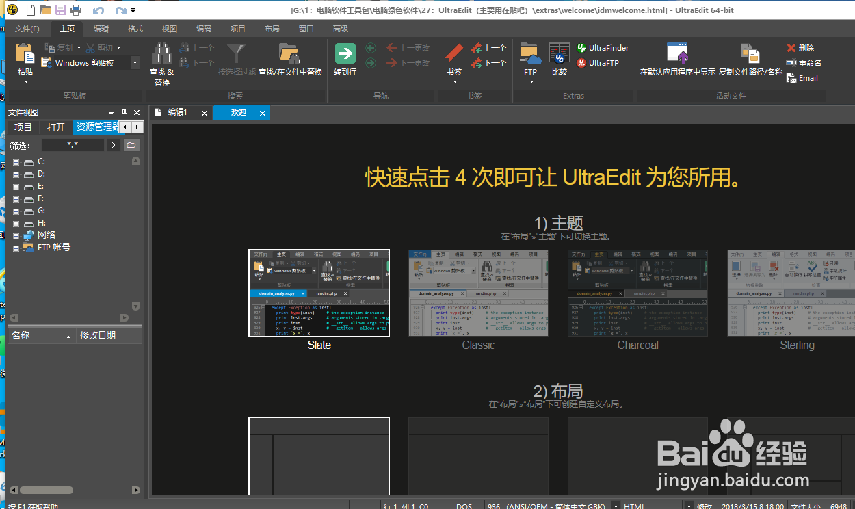Sort by 修改日期 column header

coord(108,335)
